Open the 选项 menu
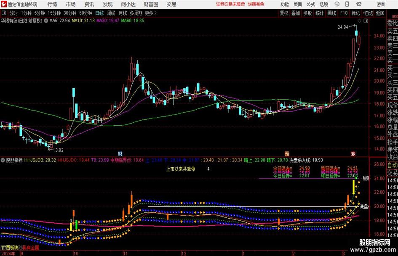 (324, 4)
